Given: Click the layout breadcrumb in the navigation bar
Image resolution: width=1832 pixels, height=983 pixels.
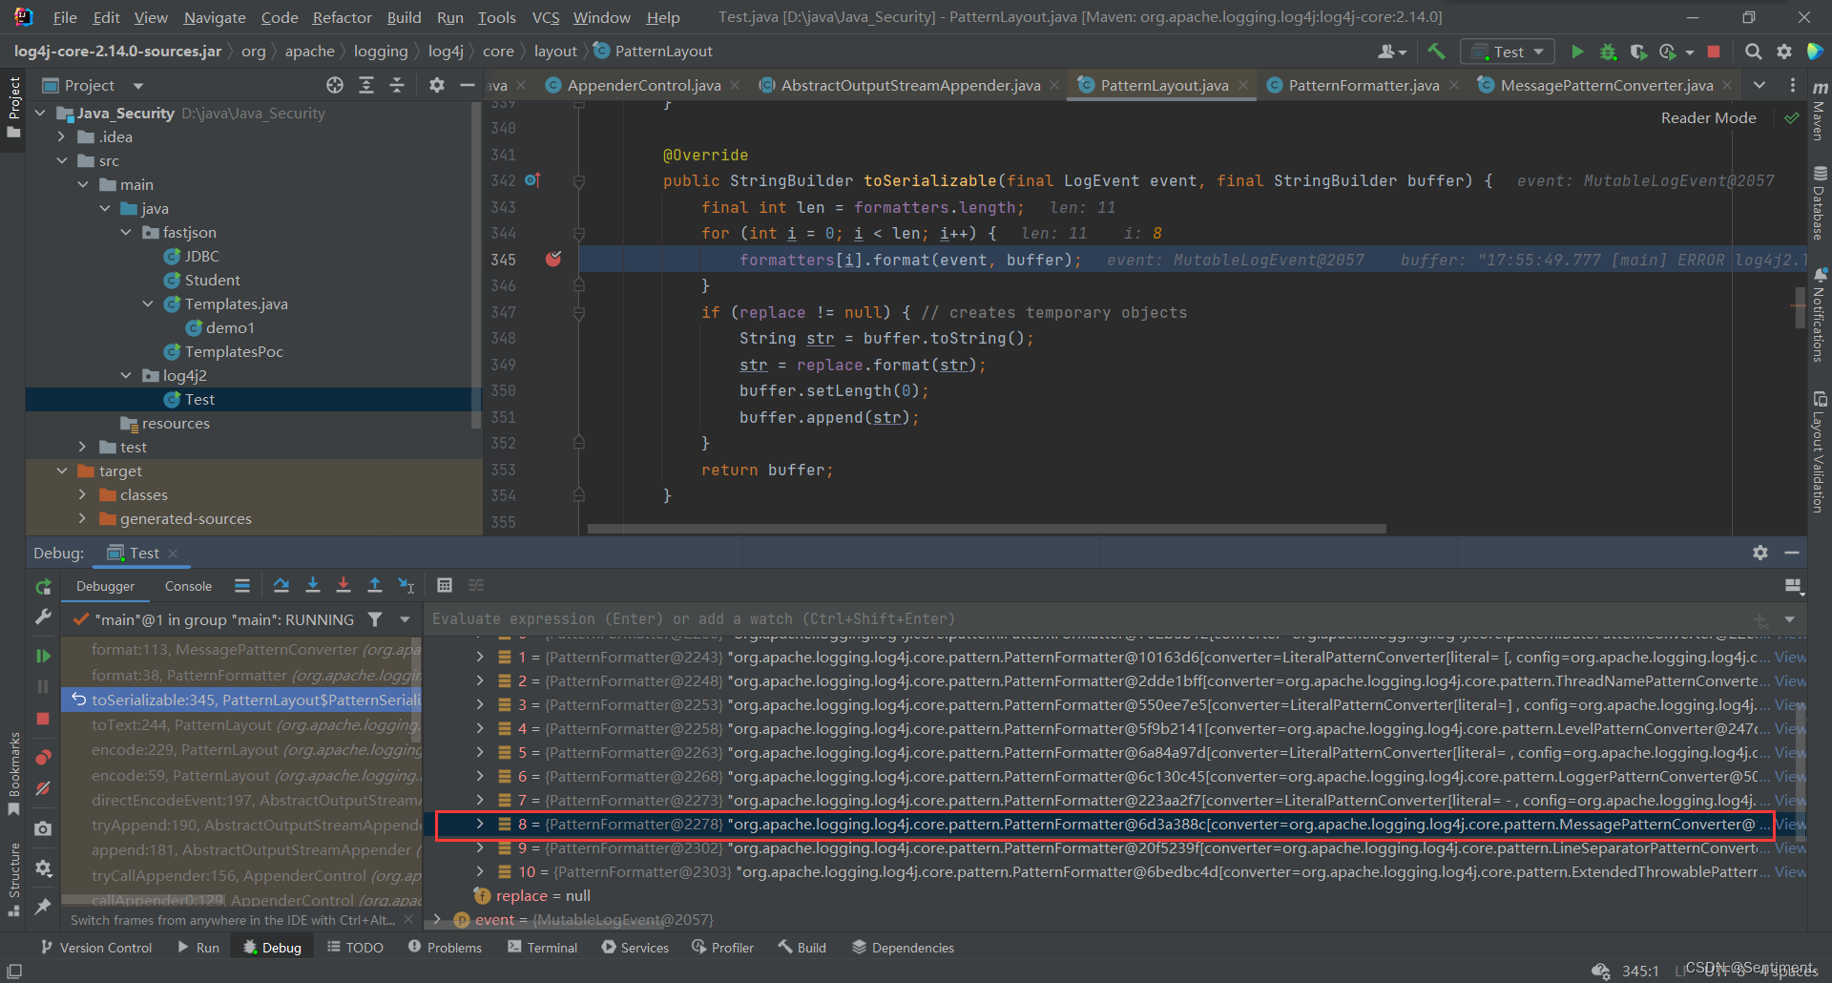Looking at the screenshot, I should click(555, 51).
